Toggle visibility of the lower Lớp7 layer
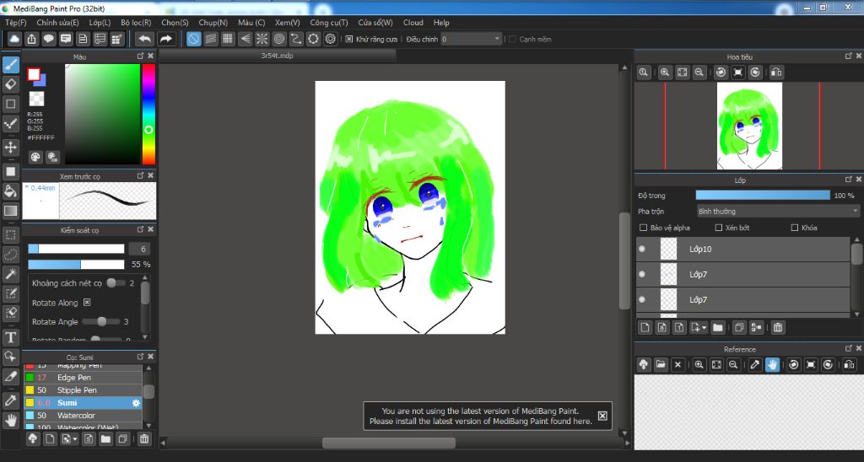Image resolution: width=864 pixels, height=462 pixels. click(x=642, y=299)
